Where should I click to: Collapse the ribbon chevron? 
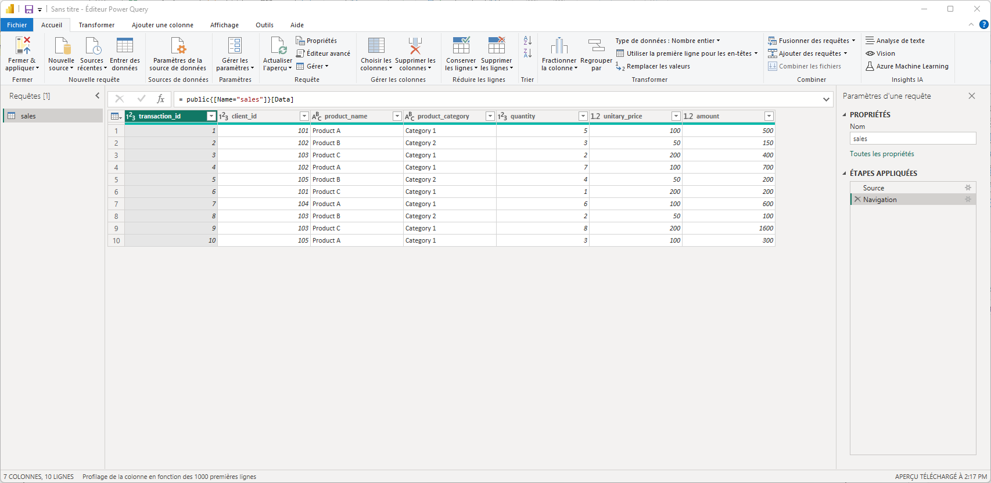point(971,24)
